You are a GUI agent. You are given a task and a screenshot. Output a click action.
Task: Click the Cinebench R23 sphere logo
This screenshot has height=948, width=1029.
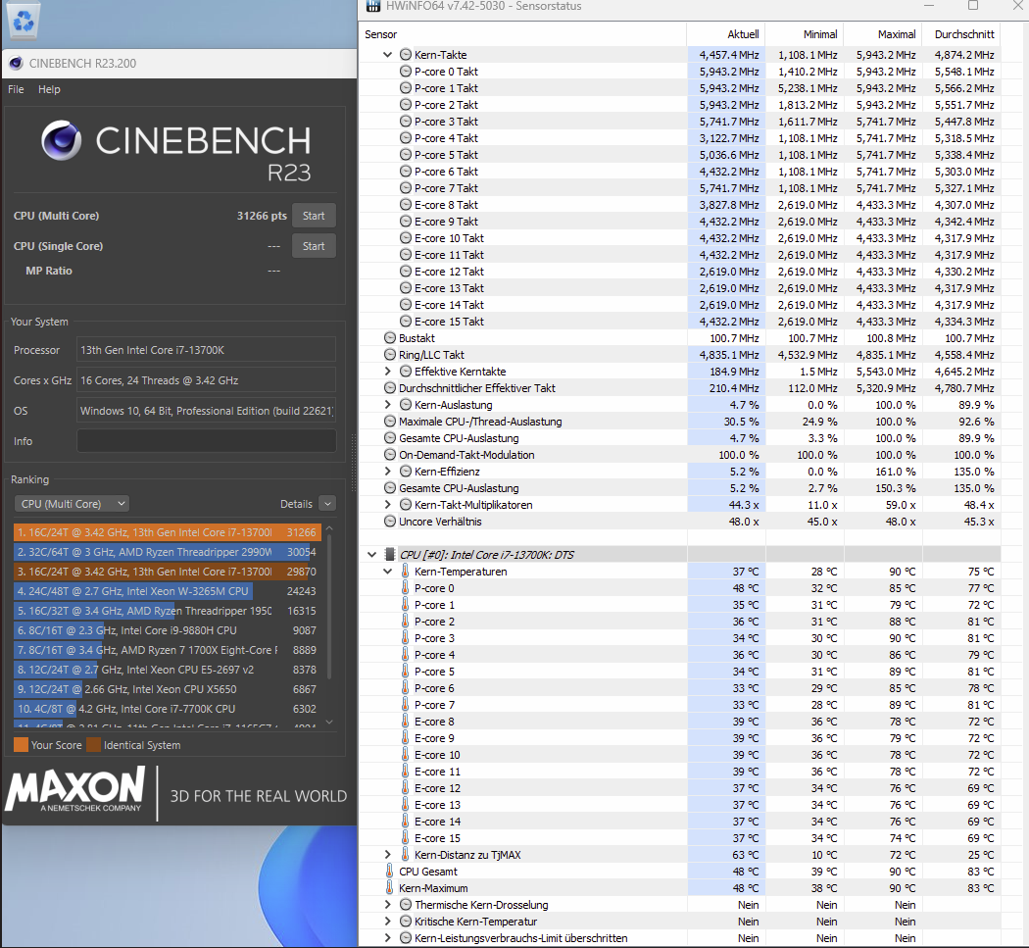(x=62, y=140)
